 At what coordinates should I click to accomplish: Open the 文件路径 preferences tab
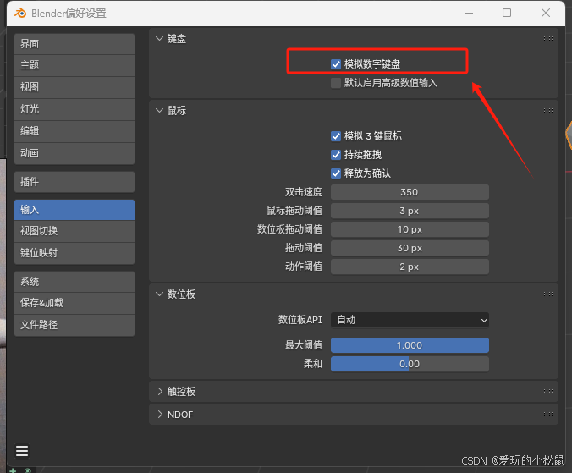pyautogui.click(x=74, y=325)
